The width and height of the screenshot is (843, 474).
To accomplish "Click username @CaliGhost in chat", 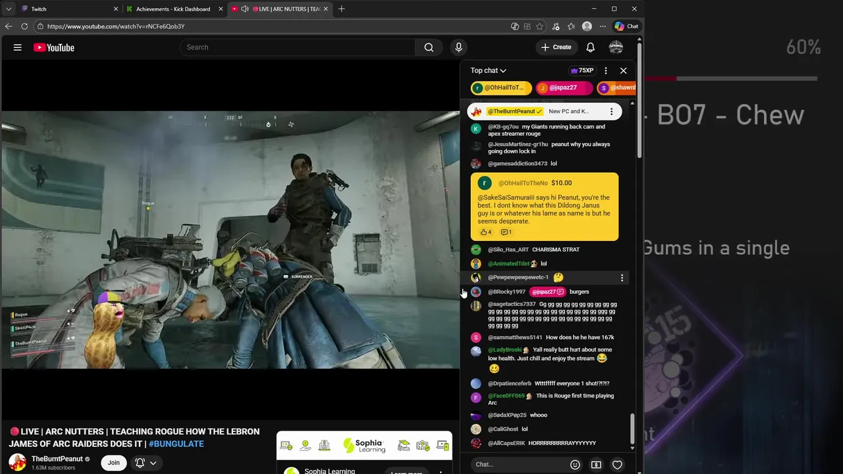I will [503, 429].
